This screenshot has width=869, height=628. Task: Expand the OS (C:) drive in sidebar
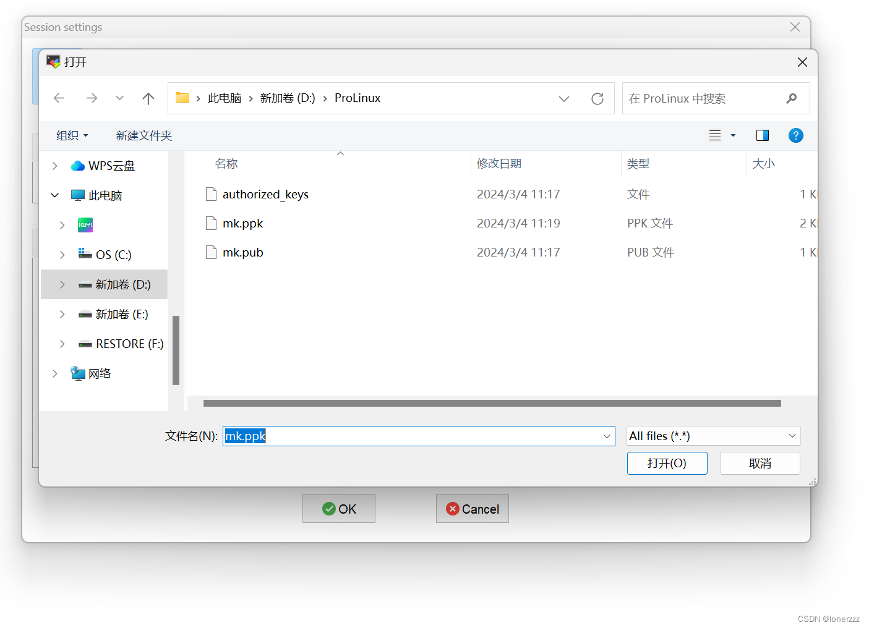point(62,254)
